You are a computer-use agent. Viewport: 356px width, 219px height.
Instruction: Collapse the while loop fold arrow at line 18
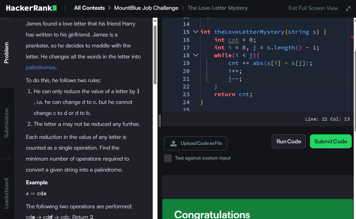195,55
